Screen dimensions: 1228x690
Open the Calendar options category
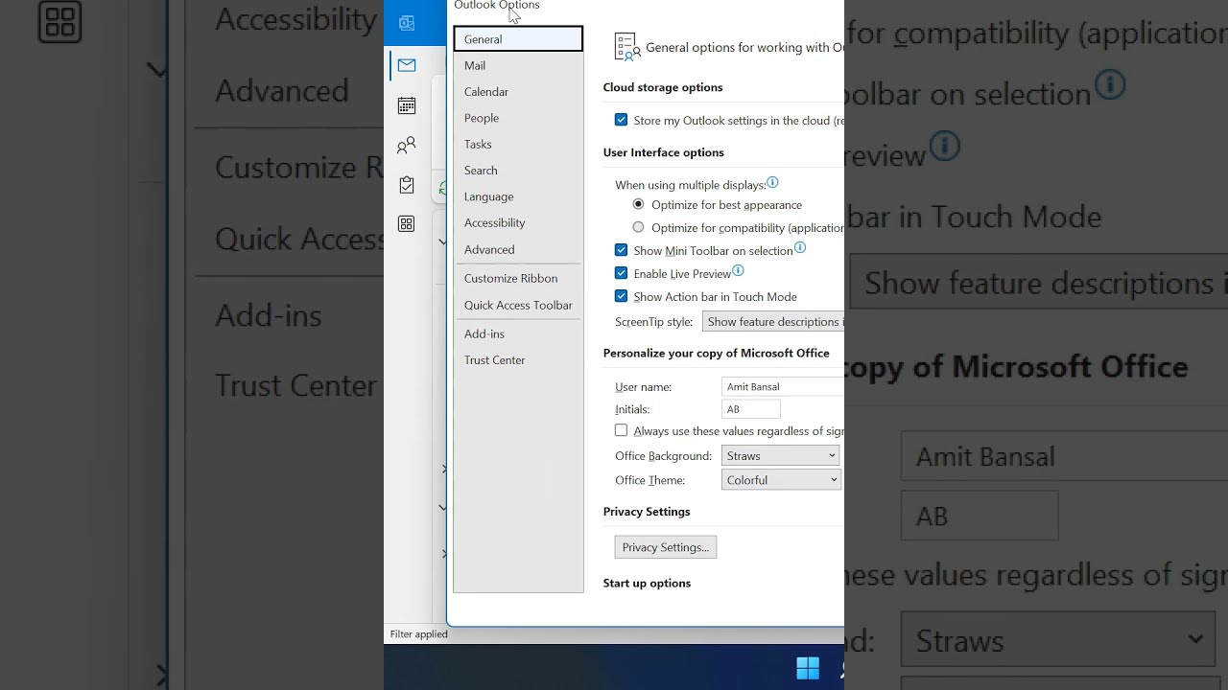pyautogui.click(x=518, y=92)
